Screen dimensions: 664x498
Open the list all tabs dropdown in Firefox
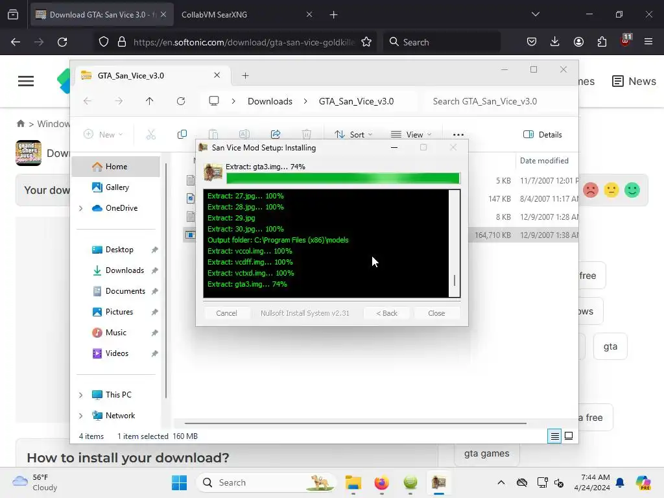[535, 14]
